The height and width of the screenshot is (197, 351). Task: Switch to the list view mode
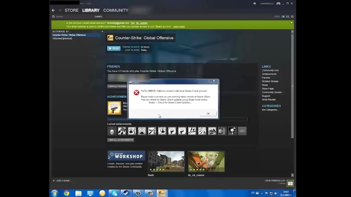point(287,17)
